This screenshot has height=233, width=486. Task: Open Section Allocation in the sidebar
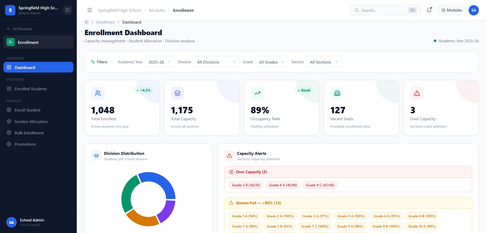pos(38,121)
